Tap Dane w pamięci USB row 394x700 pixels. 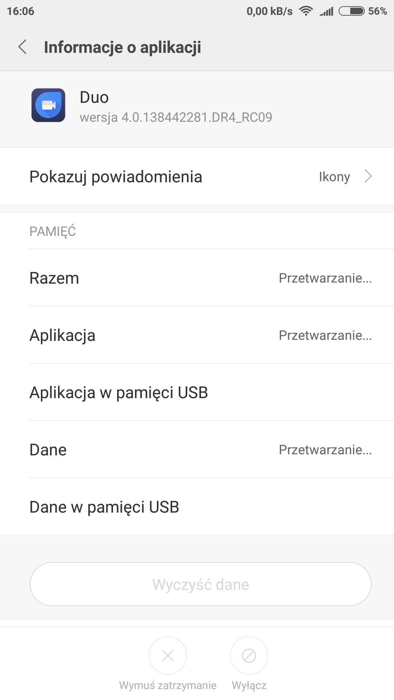(x=197, y=507)
